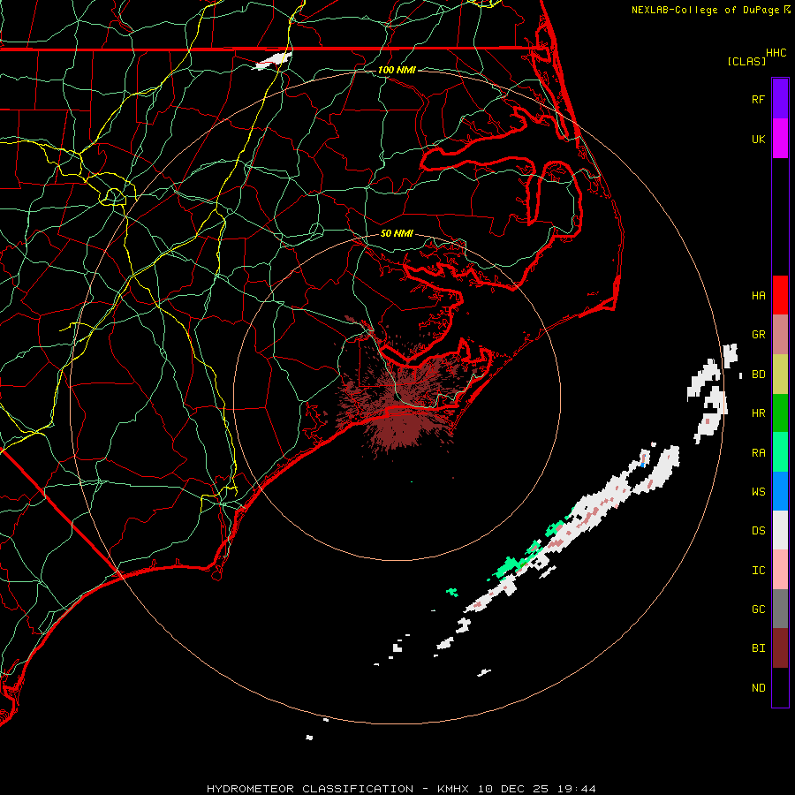Click the RF purple legend swatch

[x=780, y=99]
